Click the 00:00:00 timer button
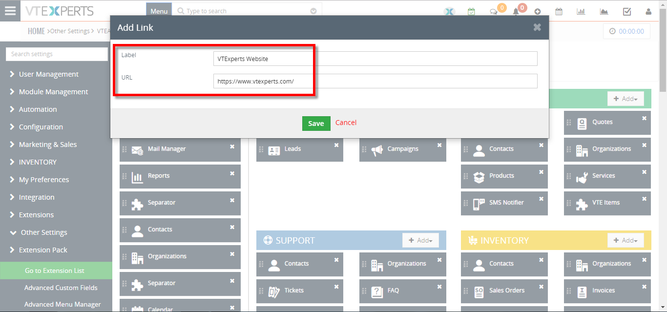This screenshot has height=312, width=667. 626,31
